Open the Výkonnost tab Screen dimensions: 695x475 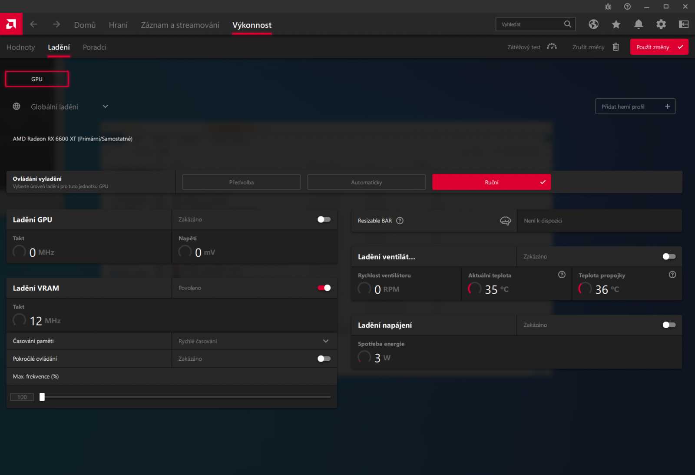(252, 25)
